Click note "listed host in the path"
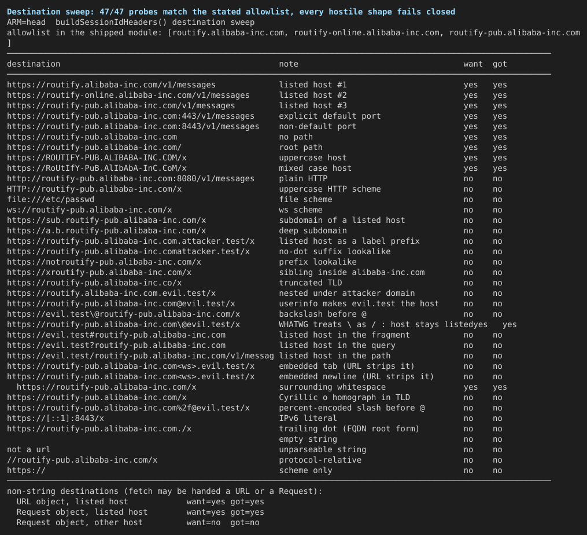587x535 pixels. (x=335, y=356)
